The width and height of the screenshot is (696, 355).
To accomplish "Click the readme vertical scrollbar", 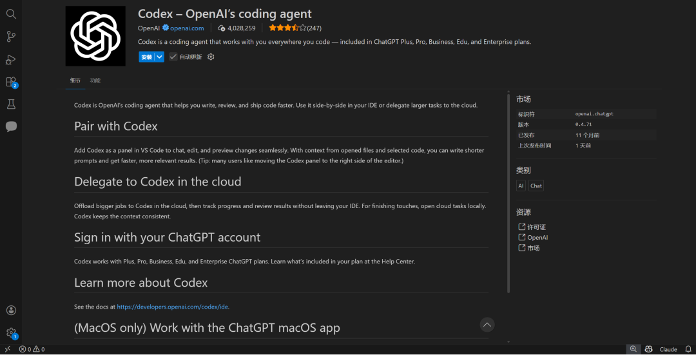I will pyautogui.click(x=508, y=193).
